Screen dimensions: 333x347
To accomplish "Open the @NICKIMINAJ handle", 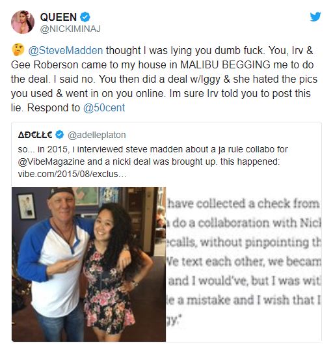I will (x=70, y=29).
